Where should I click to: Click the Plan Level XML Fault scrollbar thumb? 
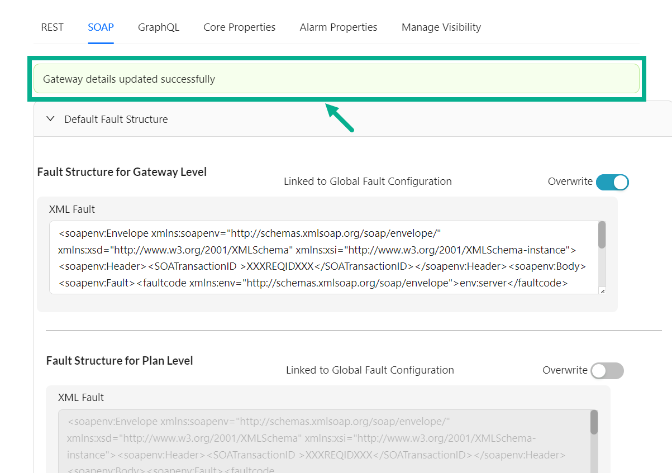pos(594,422)
